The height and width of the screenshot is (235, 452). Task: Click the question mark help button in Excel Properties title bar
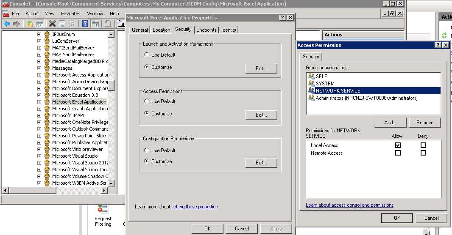click(x=283, y=17)
